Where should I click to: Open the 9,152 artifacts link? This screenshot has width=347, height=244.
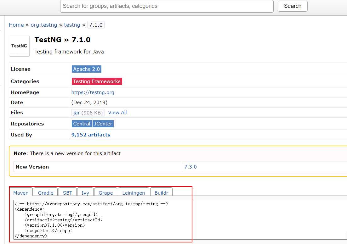coord(91,135)
